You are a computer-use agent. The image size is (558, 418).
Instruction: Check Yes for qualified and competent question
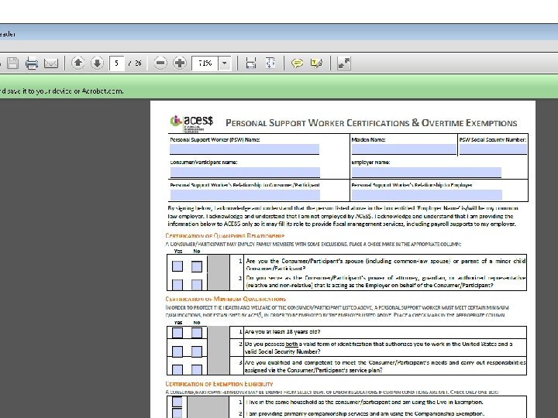177,369
